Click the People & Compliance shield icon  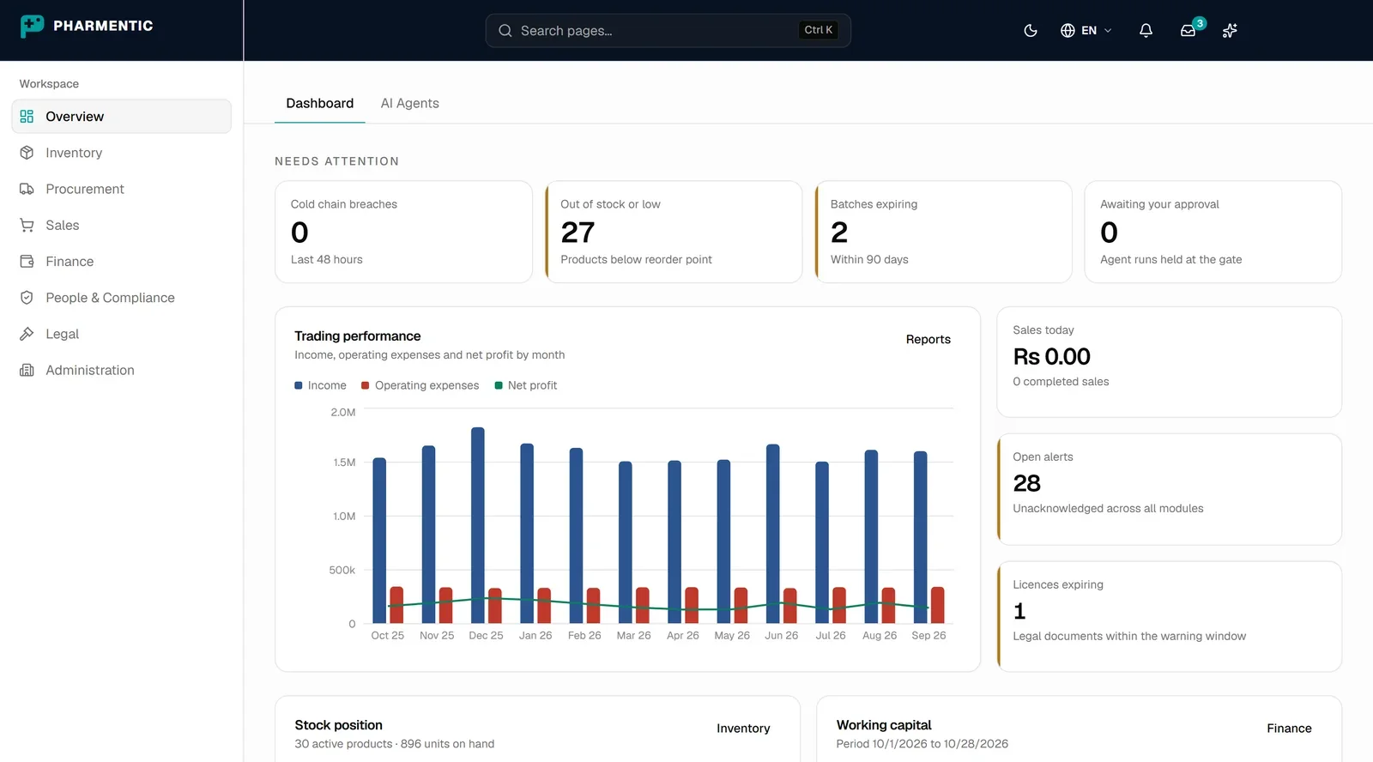(x=27, y=298)
